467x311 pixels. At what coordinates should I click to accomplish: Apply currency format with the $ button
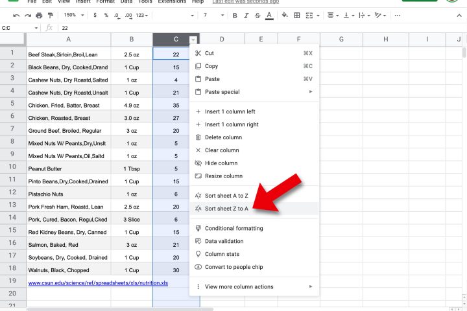[95, 15]
